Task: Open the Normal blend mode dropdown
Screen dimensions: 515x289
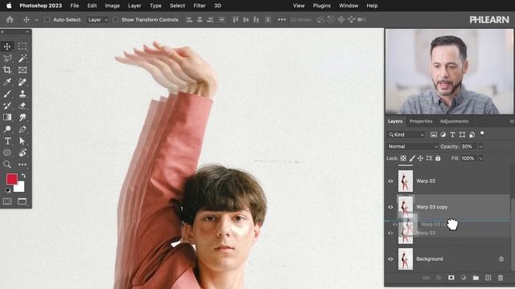Action: (413, 146)
